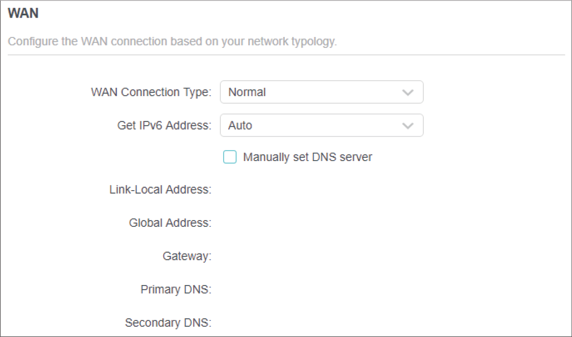Screen dimensions: 572x337
Task: Click the WAN section heading
Action: click(x=23, y=13)
